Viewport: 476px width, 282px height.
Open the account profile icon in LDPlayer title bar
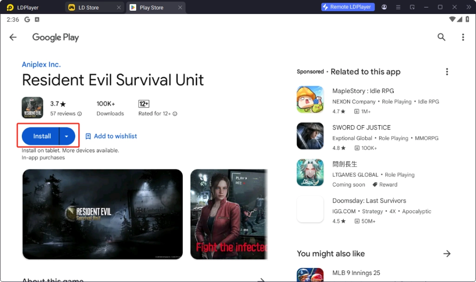(x=384, y=7)
